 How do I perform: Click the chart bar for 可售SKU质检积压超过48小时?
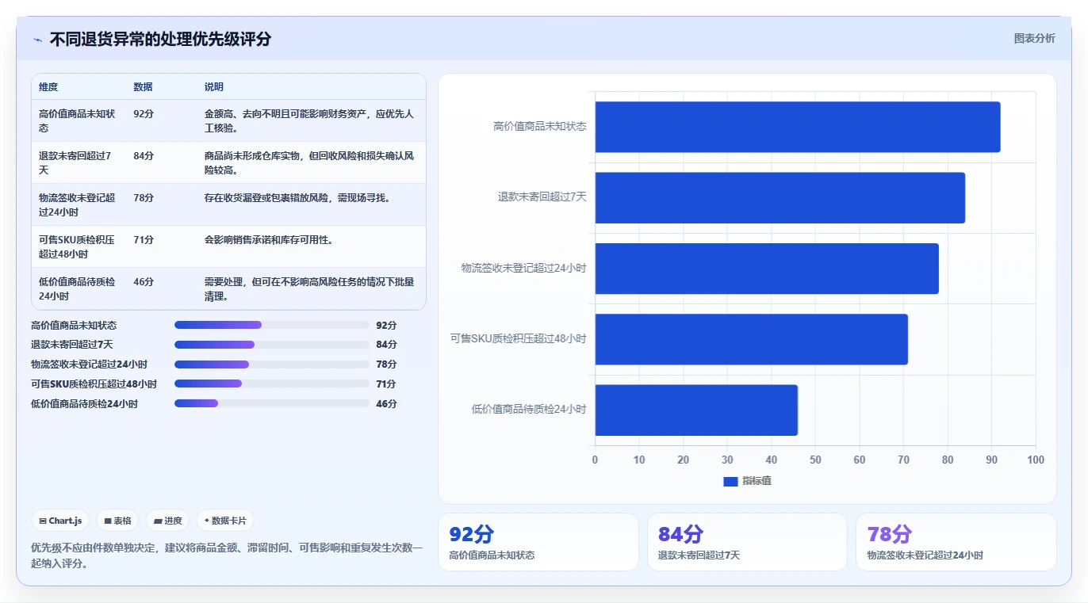point(752,339)
